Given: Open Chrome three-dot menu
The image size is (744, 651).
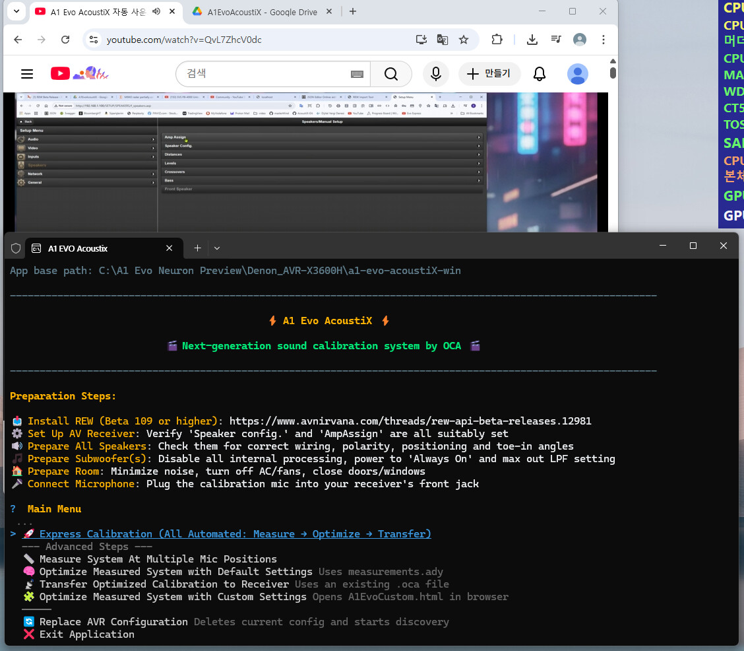Looking at the screenshot, I should (x=604, y=40).
